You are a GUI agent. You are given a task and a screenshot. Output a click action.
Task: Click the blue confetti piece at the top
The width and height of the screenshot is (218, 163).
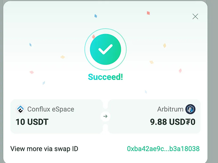click(96, 16)
